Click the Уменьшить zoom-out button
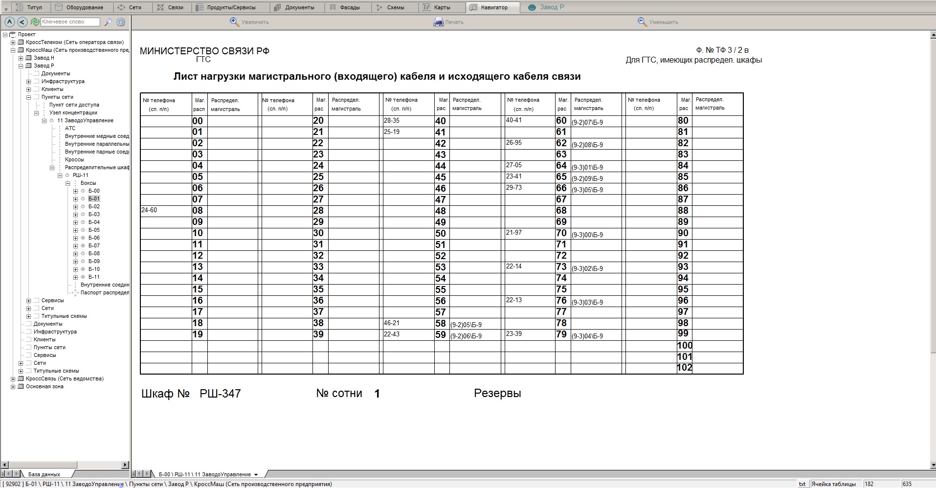936x488 pixels. 658,22
